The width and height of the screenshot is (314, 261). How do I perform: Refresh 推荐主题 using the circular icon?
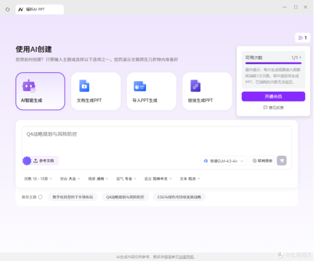40,197
